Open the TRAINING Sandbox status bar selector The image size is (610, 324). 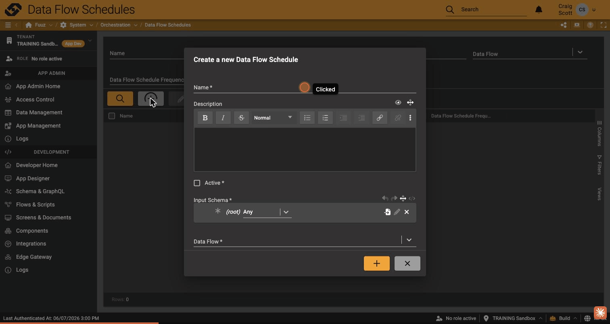point(513,318)
